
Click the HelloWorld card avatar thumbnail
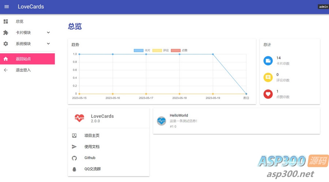click(161, 121)
